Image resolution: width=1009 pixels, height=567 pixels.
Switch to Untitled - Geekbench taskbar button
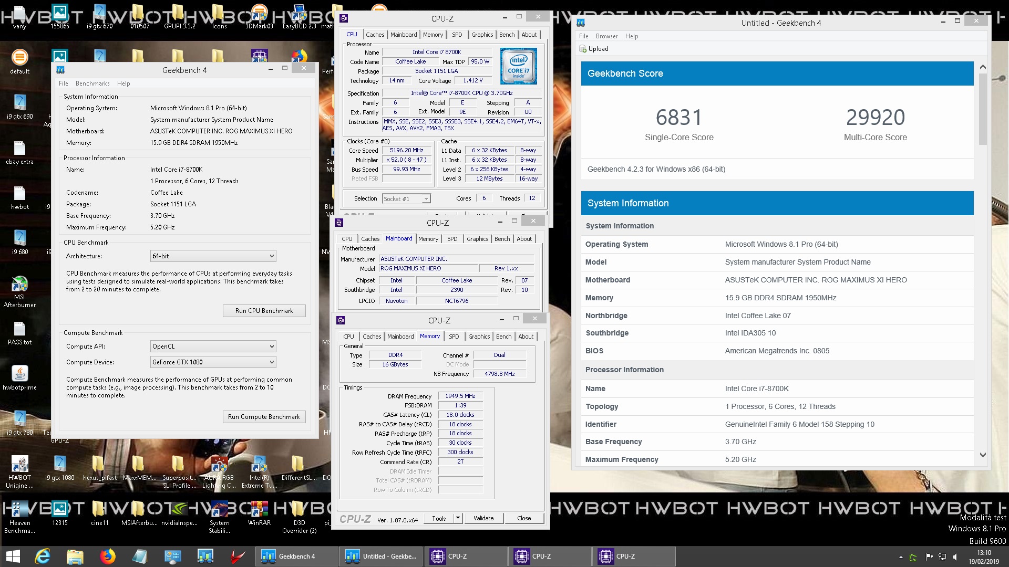coord(382,556)
